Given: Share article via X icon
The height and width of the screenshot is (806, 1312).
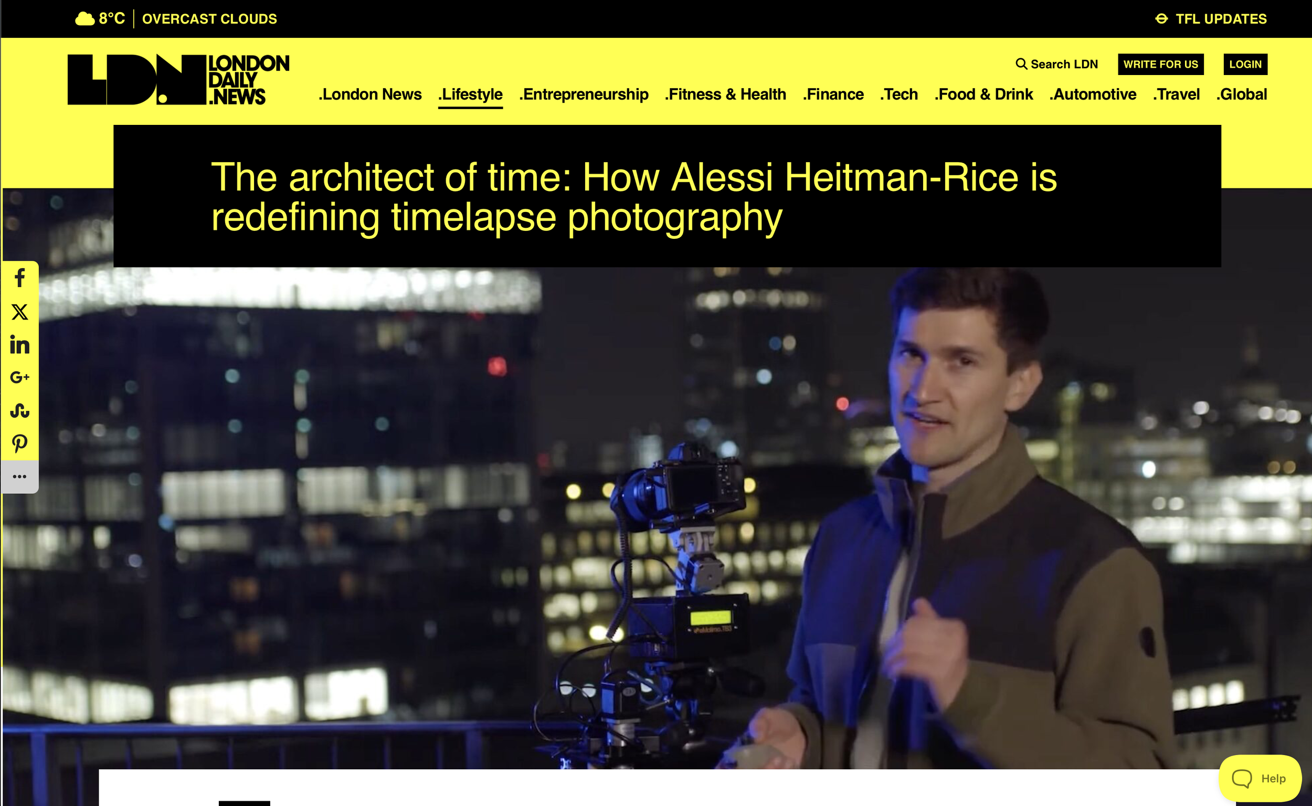Looking at the screenshot, I should tap(20, 312).
